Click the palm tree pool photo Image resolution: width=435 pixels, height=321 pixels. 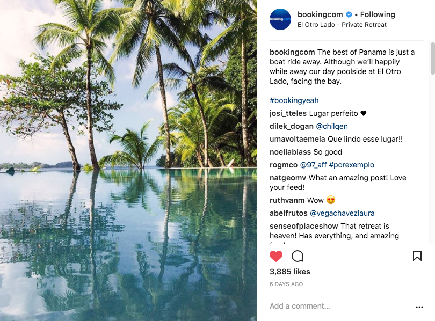(x=128, y=160)
